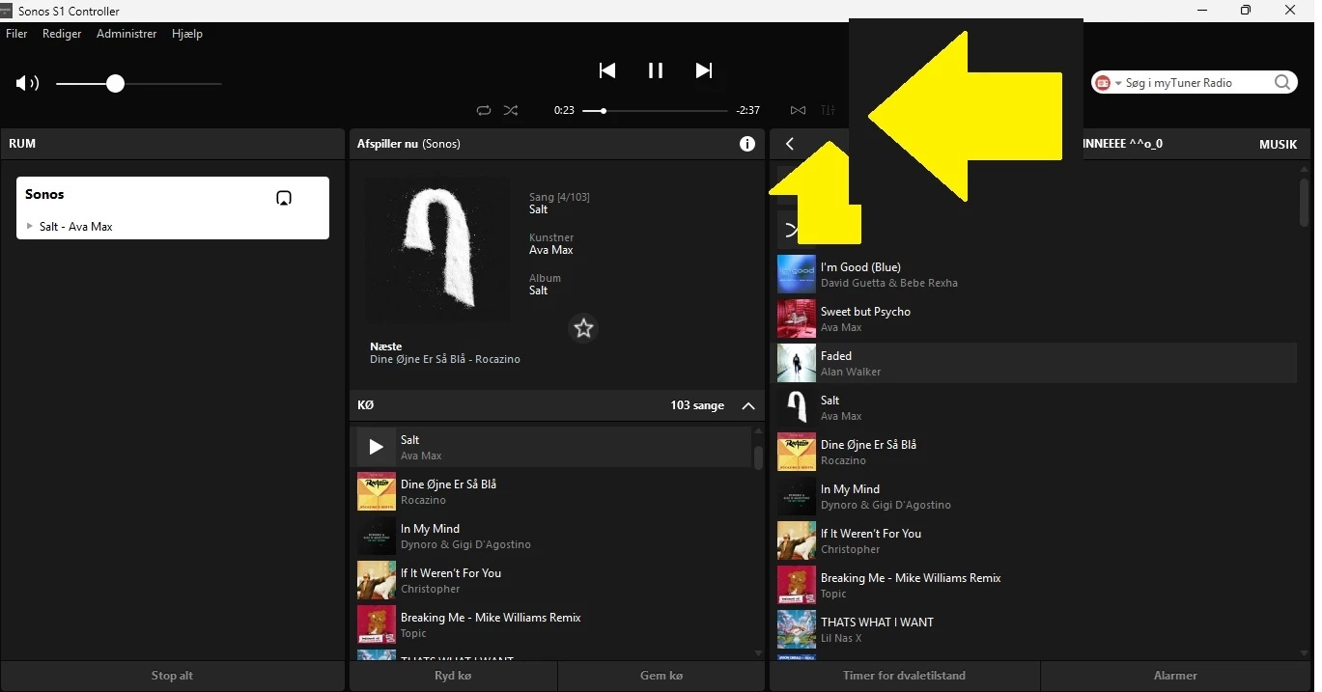
Task: Click the Salt album artwork in Afspiller nu
Action: click(436, 249)
